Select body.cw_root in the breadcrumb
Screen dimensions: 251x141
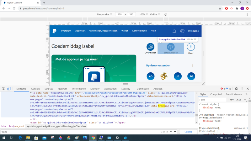(16, 126)
